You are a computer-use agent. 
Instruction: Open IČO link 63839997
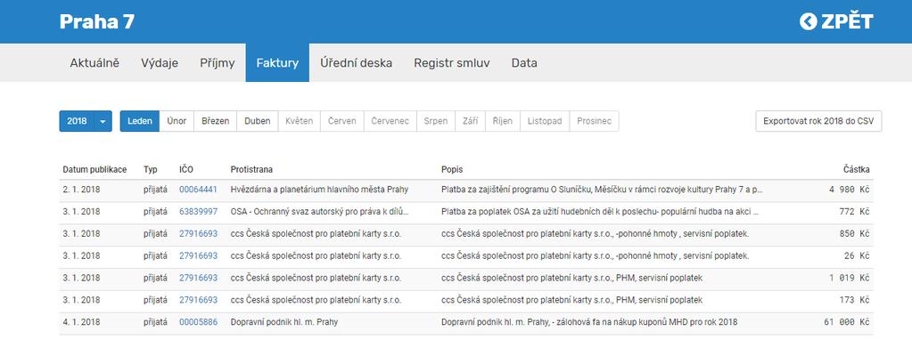pyautogui.click(x=198, y=211)
